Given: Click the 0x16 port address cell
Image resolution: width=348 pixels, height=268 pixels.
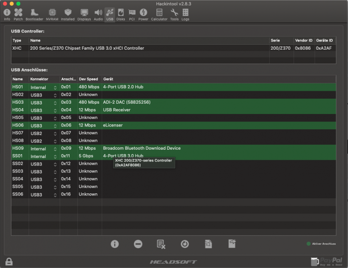Looking at the screenshot, I should tap(66, 194).
